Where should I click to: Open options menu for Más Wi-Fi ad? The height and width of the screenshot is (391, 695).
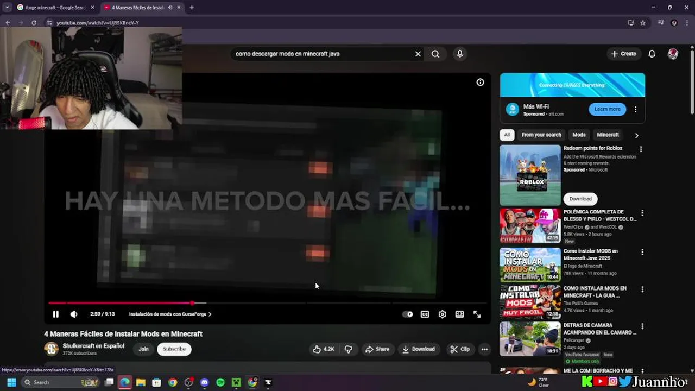coord(635,109)
